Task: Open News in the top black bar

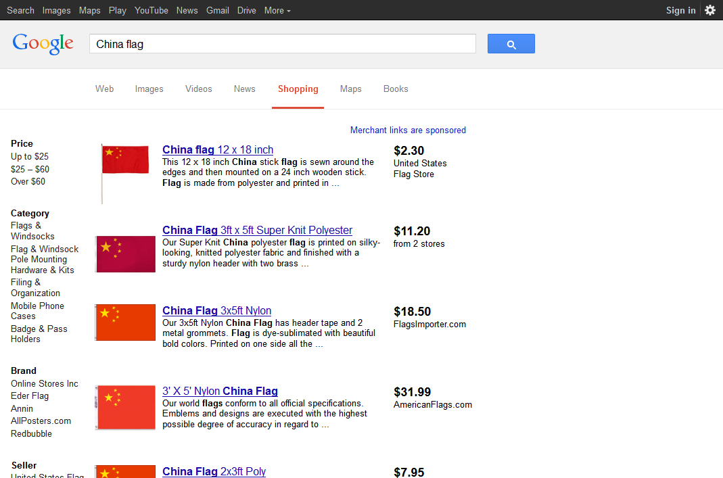Action: tap(187, 10)
